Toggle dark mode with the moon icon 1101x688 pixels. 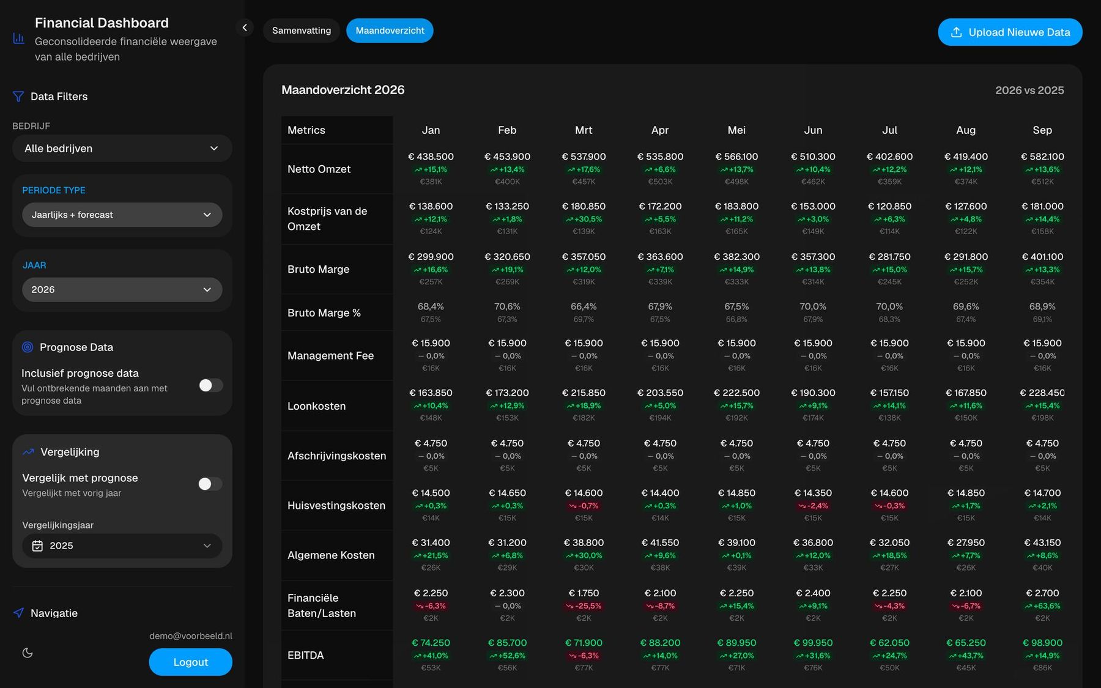click(28, 653)
